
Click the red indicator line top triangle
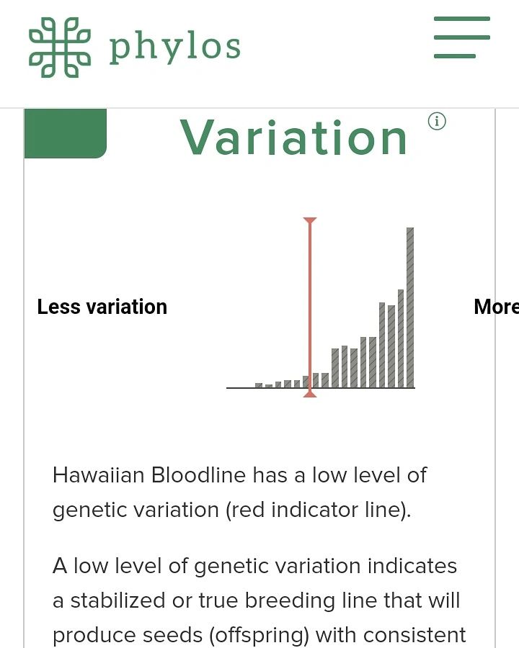[x=309, y=221]
